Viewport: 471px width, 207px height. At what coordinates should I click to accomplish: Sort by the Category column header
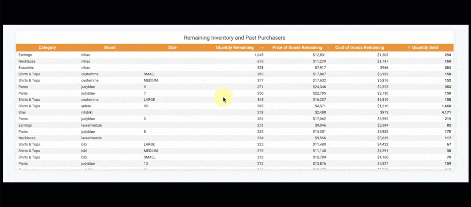coord(47,48)
